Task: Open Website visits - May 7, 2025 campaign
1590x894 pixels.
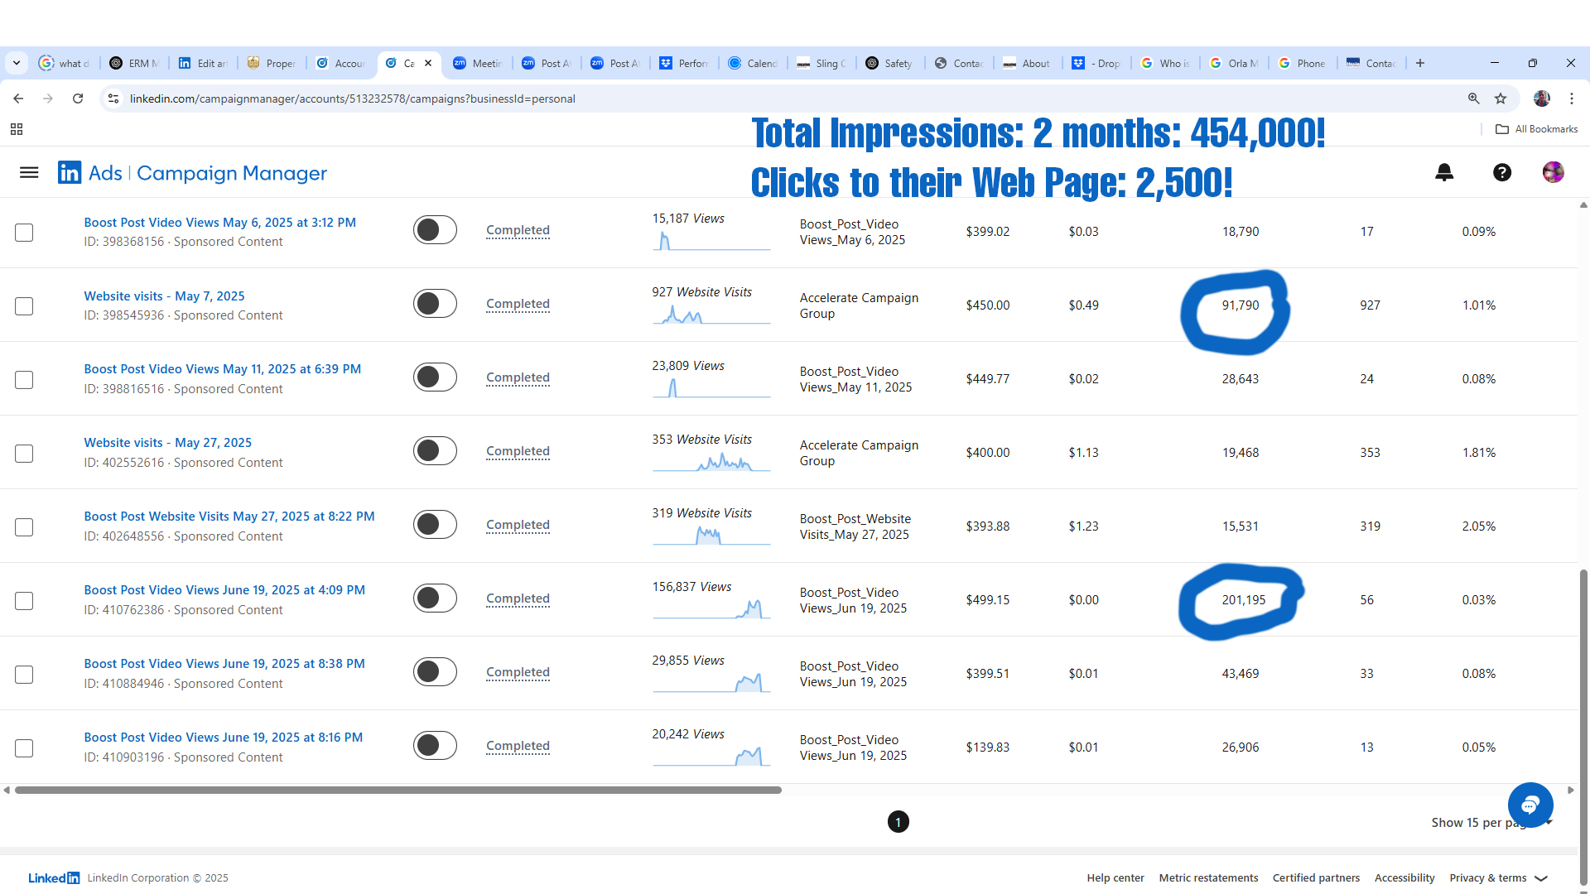Action: click(164, 296)
